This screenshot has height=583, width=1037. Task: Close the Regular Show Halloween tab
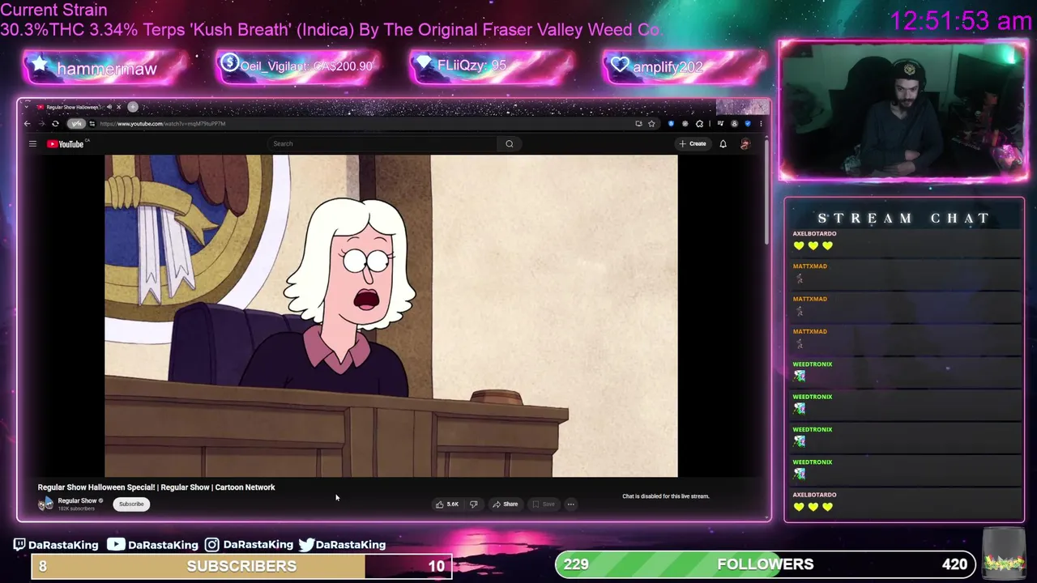pyautogui.click(x=118, y=107)
